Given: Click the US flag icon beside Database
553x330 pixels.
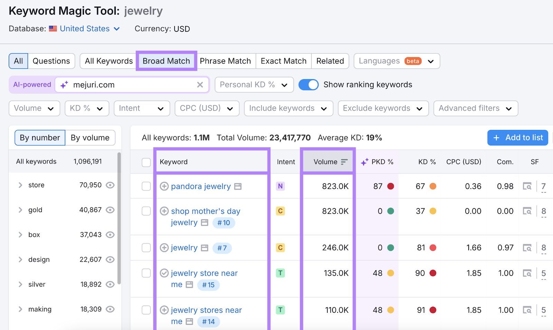Looking at the screenshot, I should click(53, 29).
